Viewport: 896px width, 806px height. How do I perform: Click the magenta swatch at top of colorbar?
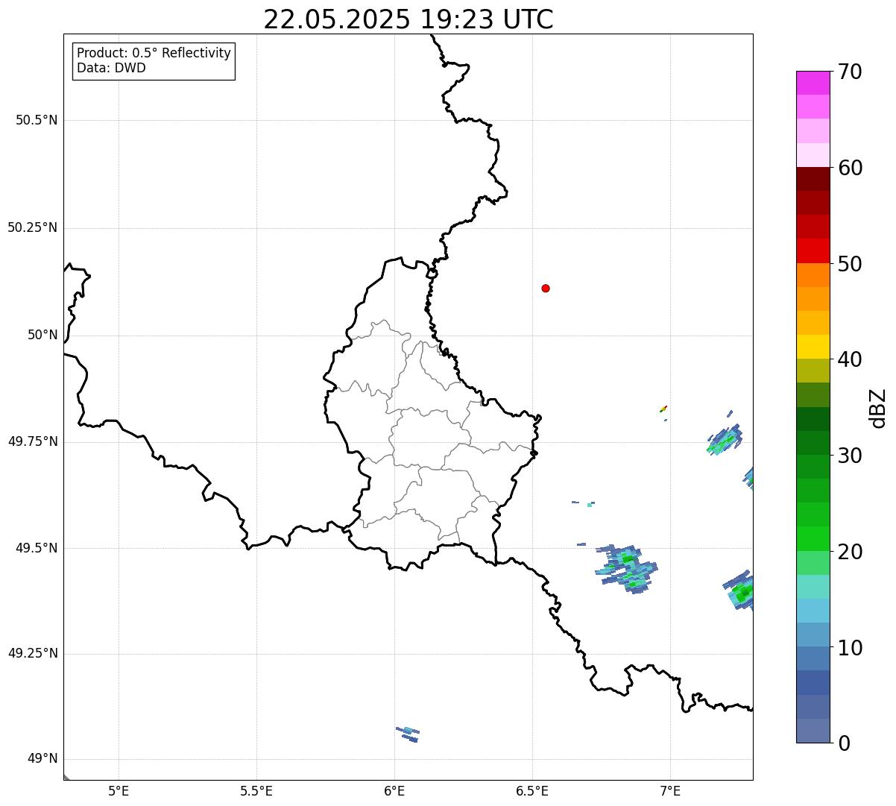click(813, 83)
